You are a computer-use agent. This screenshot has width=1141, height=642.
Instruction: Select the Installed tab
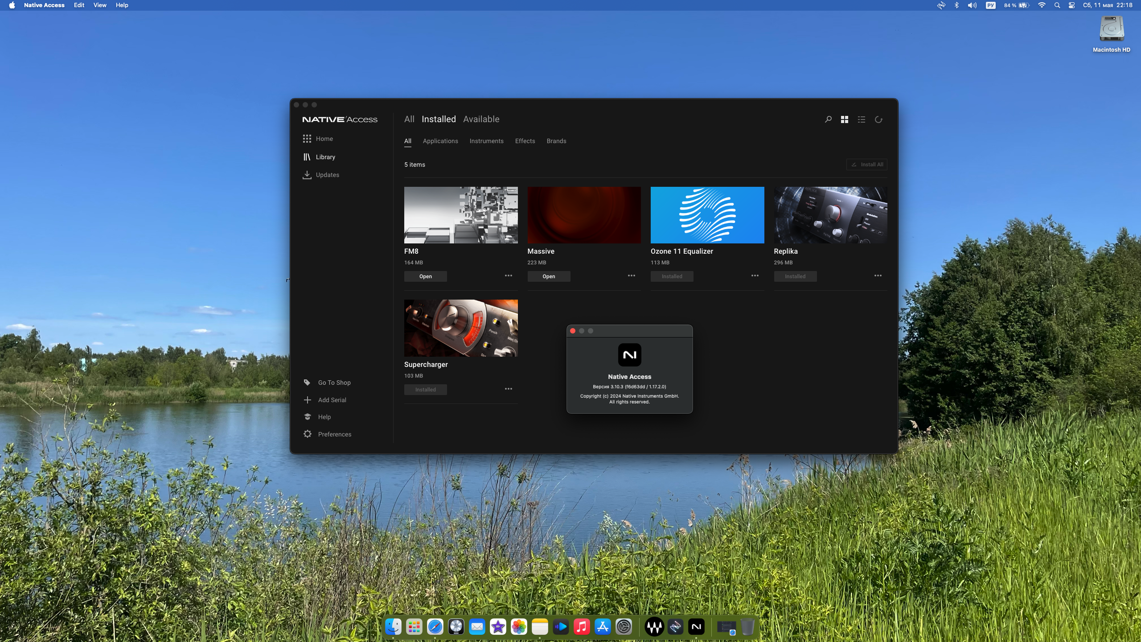coord(439,119)
